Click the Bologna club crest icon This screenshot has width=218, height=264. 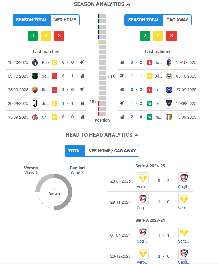169,62
